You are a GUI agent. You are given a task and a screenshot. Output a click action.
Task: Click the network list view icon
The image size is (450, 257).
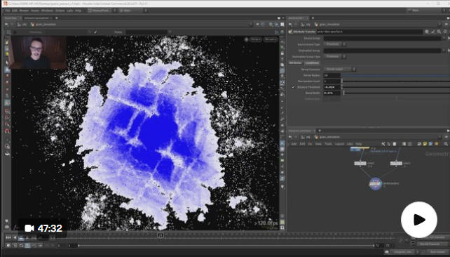tap(395, 144)
